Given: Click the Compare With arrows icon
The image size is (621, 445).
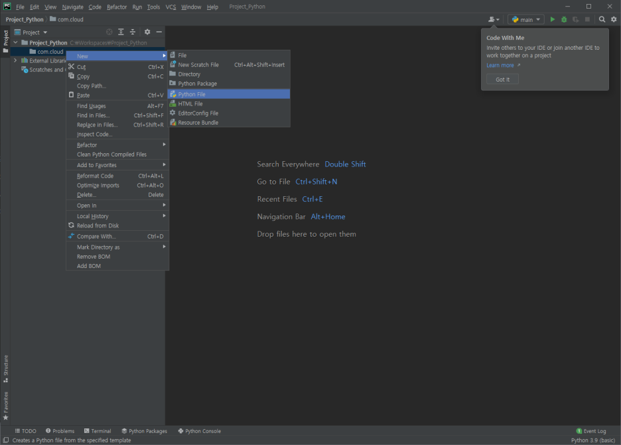Looking at the screenshot, I should [71, 236].
